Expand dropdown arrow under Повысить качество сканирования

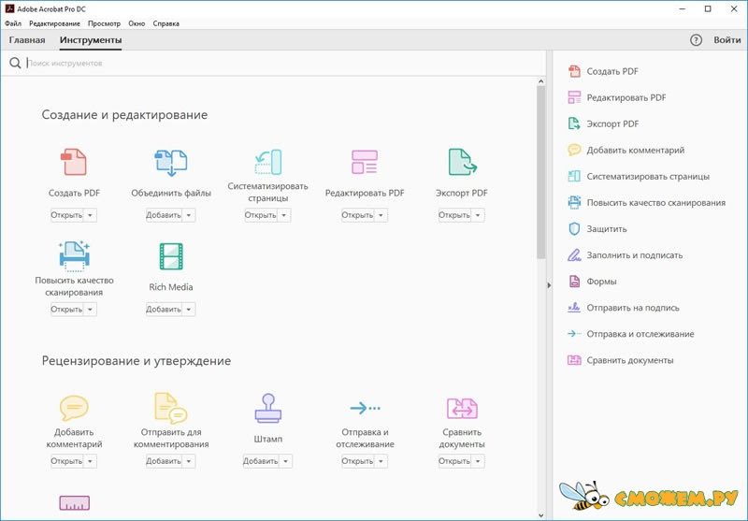pyautogui.click(x=90, y=310)
